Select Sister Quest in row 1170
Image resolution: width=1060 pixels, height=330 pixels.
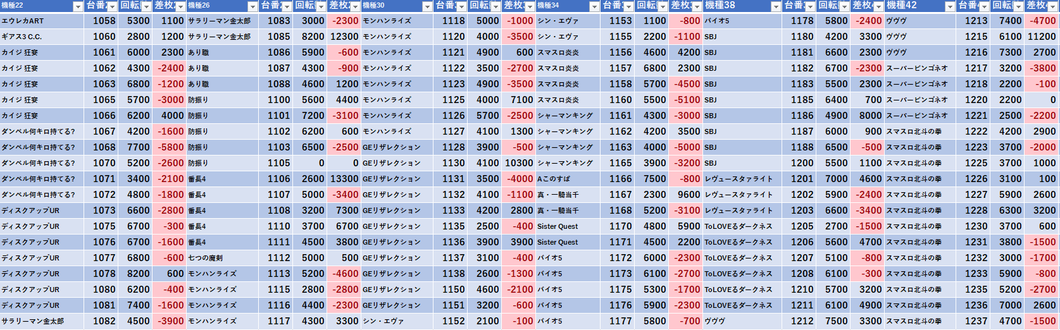tap(568, 226)
